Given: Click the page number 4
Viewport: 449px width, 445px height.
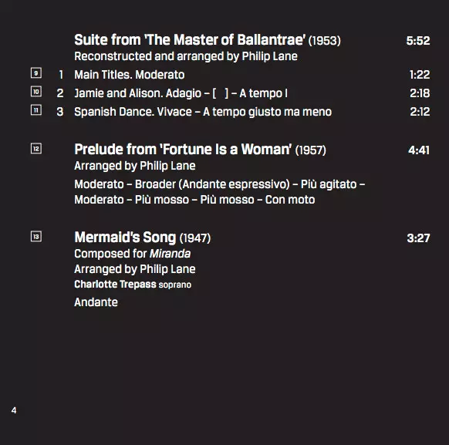Looking at the screenshot, I should pos(14,410).
